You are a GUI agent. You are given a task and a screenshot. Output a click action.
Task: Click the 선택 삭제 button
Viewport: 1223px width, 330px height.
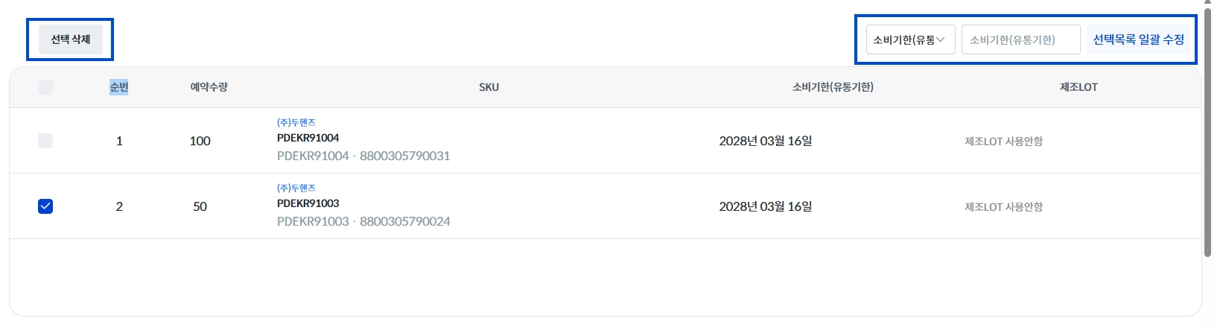(70, 39)
